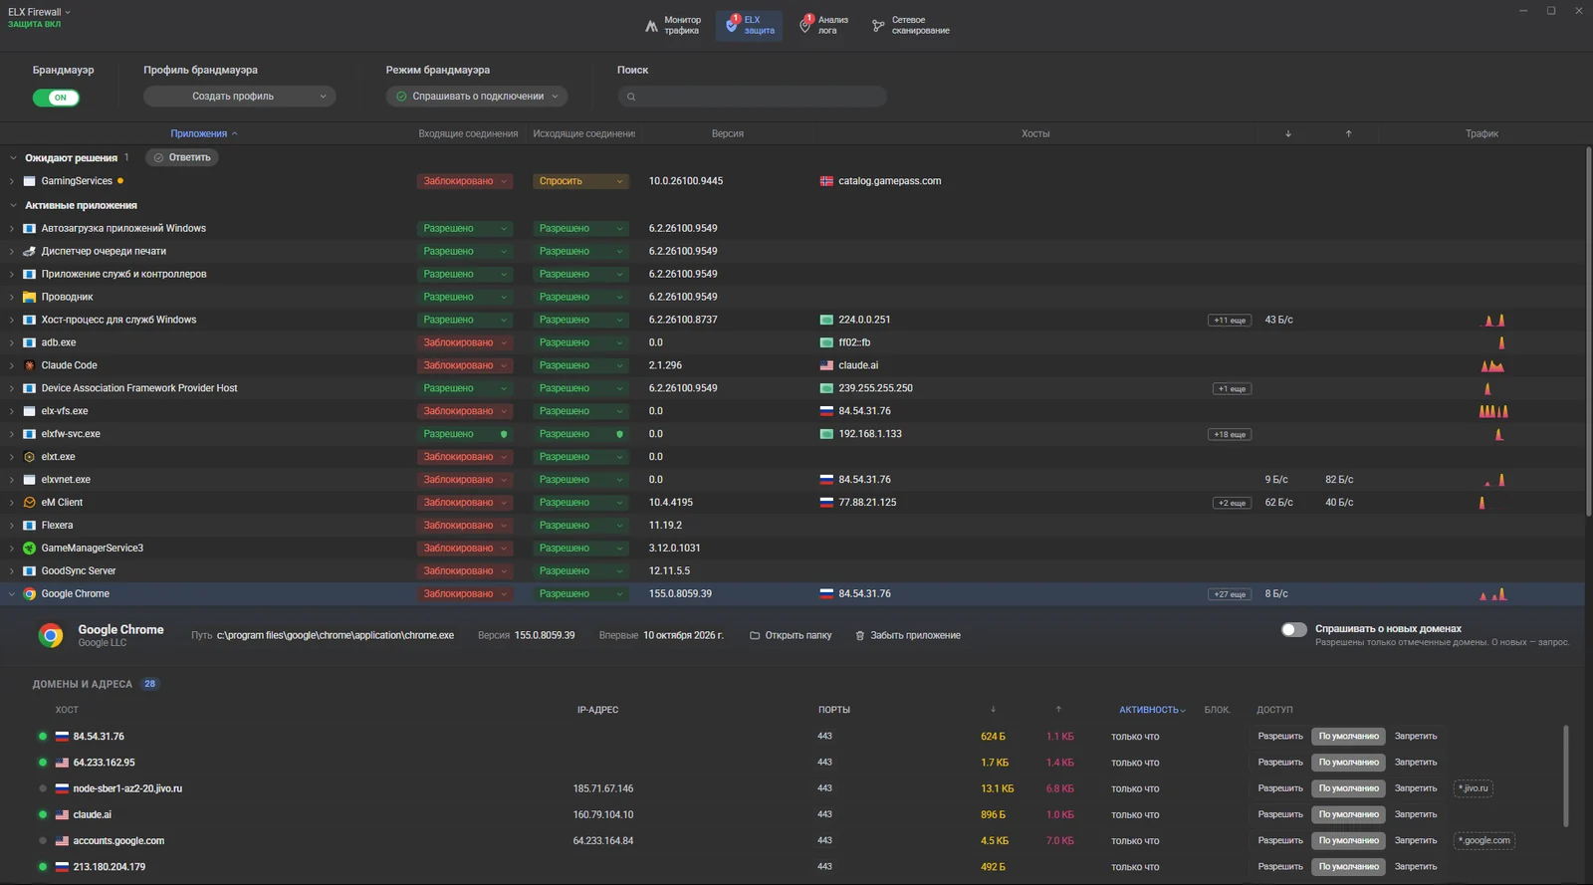Click the *.google.com wildcard tag
This screenshot has width=1593, height=885.
click(1483, 840)
